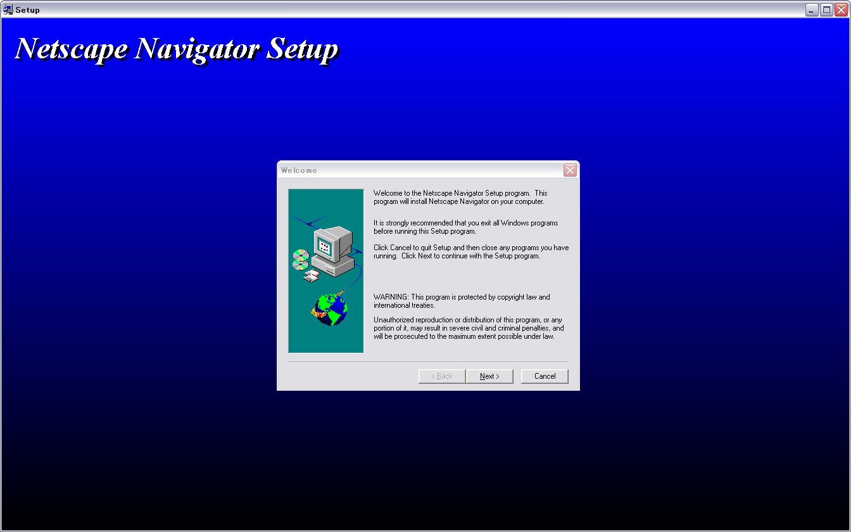Click the 'Unauthorized reproduction or distribution' paragraph
851x532 pixels.
pyautogui.click(x=469, y=328)
